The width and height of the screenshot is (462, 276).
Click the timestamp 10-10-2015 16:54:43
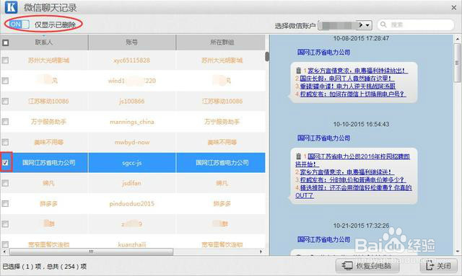(x=361, y=124)
